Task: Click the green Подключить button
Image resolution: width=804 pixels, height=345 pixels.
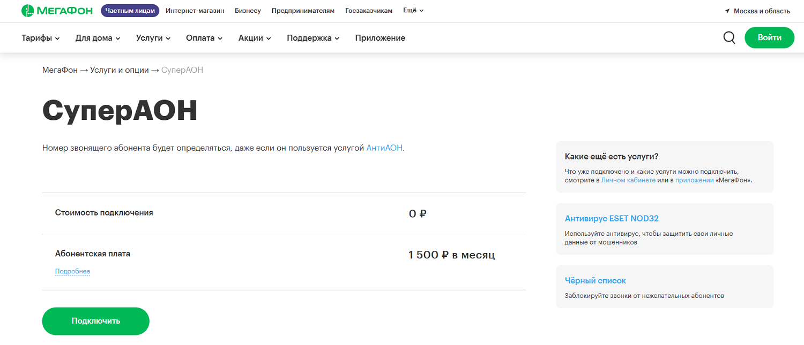Action: (x=96, y=321)
